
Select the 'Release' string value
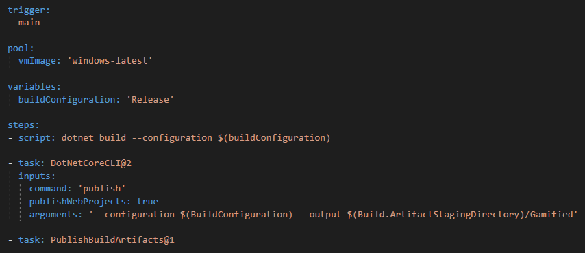[x=153, y=99]
